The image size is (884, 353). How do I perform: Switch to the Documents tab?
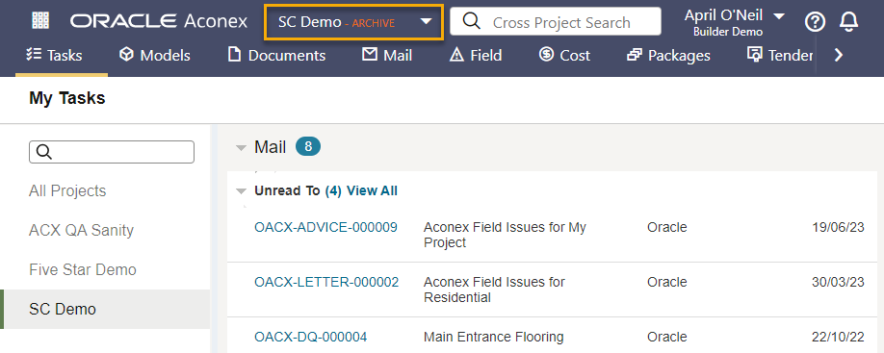(276, 55)
